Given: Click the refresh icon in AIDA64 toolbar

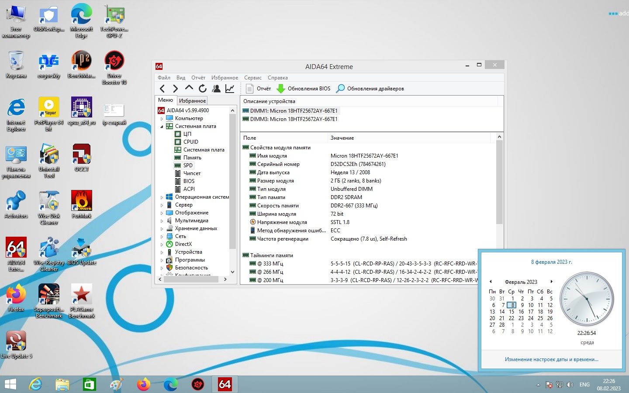Looking at the screenshot, I should tap(202, 89).
